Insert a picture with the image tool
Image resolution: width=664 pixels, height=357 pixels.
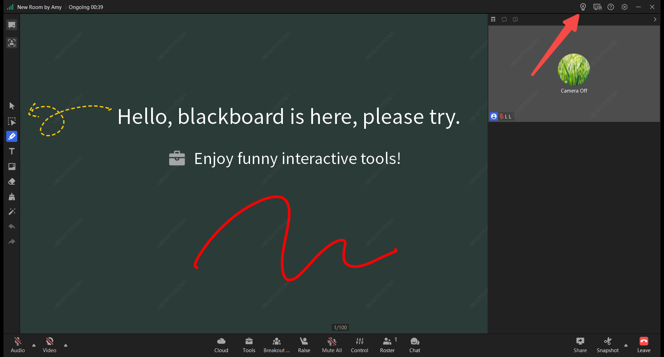12,166
